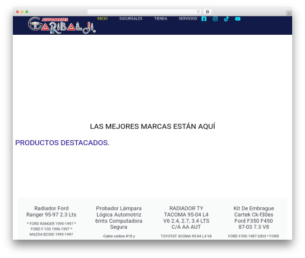Image resolution: width=305 pixels, height=258 pixels.
Task: Open the Instagram profile icon
Action: (215, 19)
